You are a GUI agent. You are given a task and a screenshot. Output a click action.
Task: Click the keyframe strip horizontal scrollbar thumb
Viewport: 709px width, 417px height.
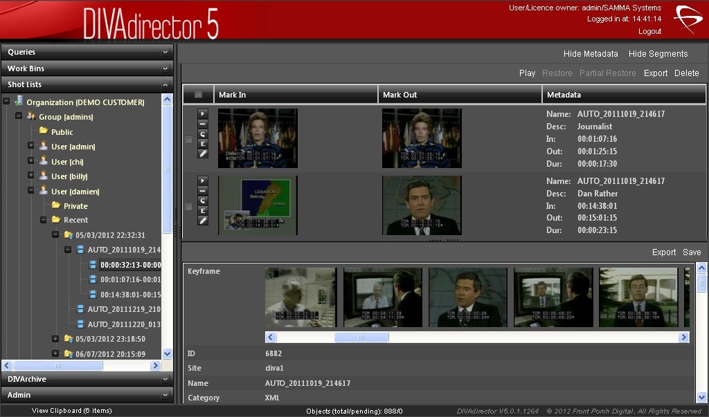click(x=361, y=337)
